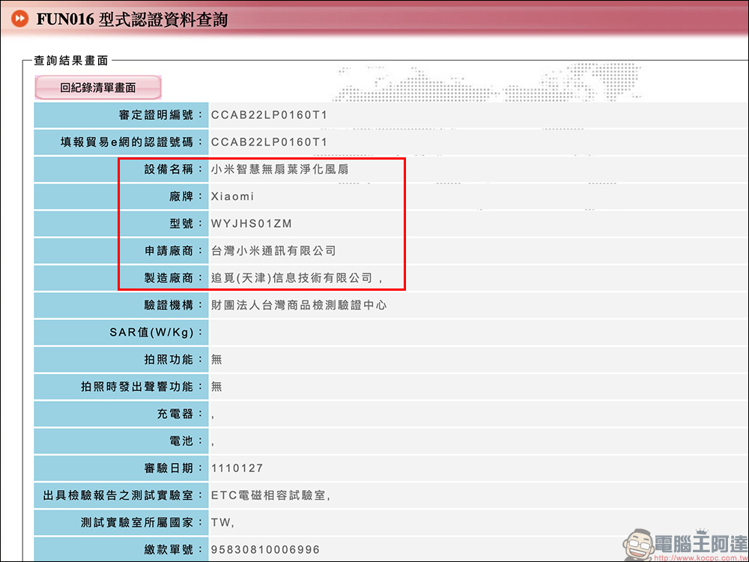749x562 pixels.
Task: Click the 廠牌 label
Action: tap(187, 196)
